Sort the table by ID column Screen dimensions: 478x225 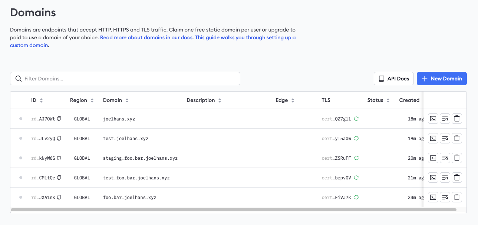(x=41, y=100)
